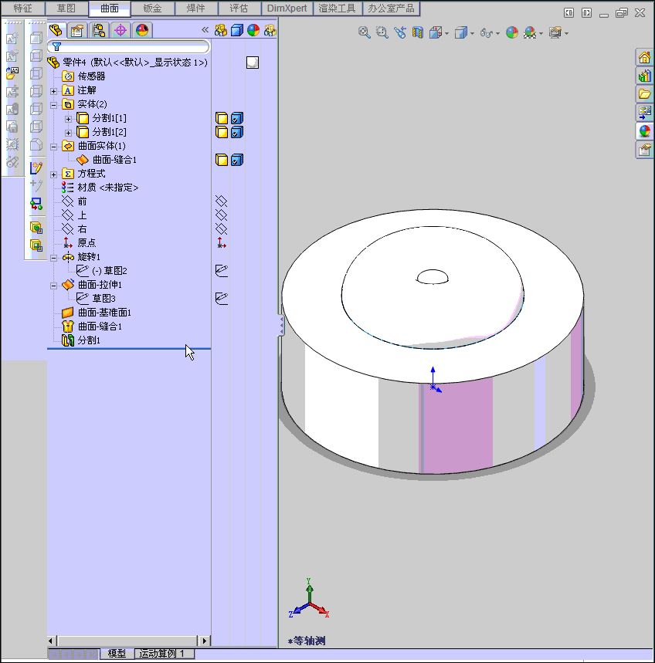Viewport: 655px width, 663px height.
Task: Click the View Settings monitor icon
Action: [555, 32]
